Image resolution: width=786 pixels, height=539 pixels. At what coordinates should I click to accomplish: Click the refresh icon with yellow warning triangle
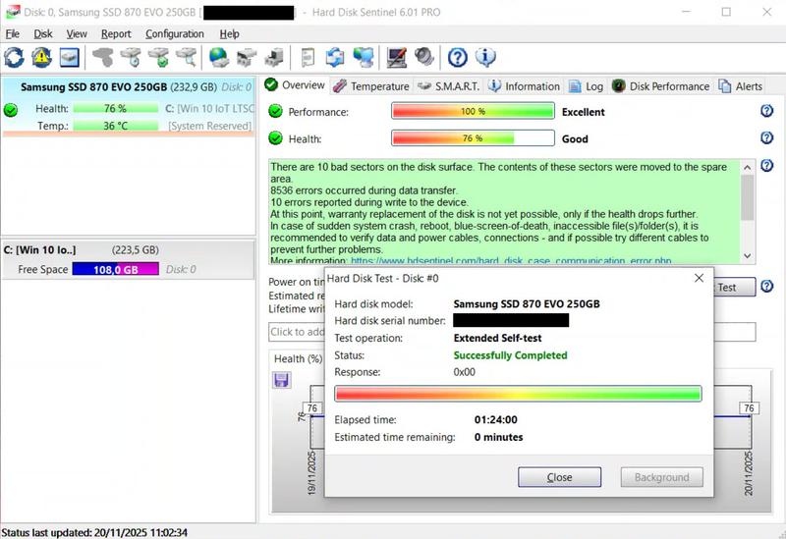(41, 57)
